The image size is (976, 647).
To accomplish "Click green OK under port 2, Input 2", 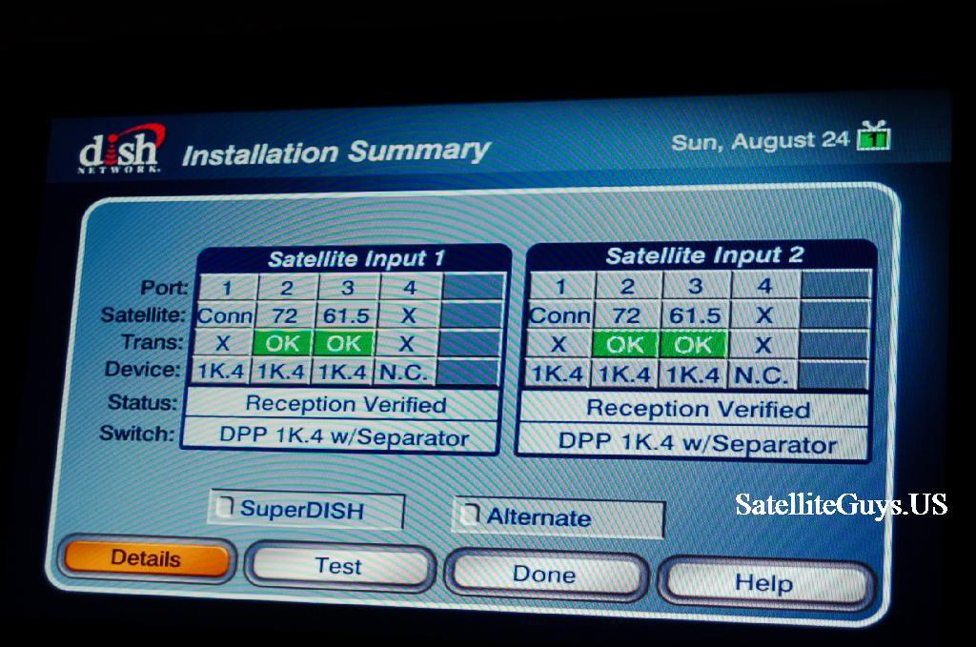I will click(625, 345).
